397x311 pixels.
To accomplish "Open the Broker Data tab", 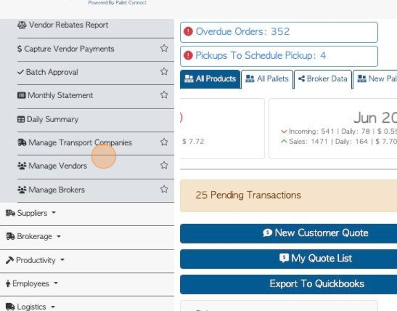I will point(323,79).
